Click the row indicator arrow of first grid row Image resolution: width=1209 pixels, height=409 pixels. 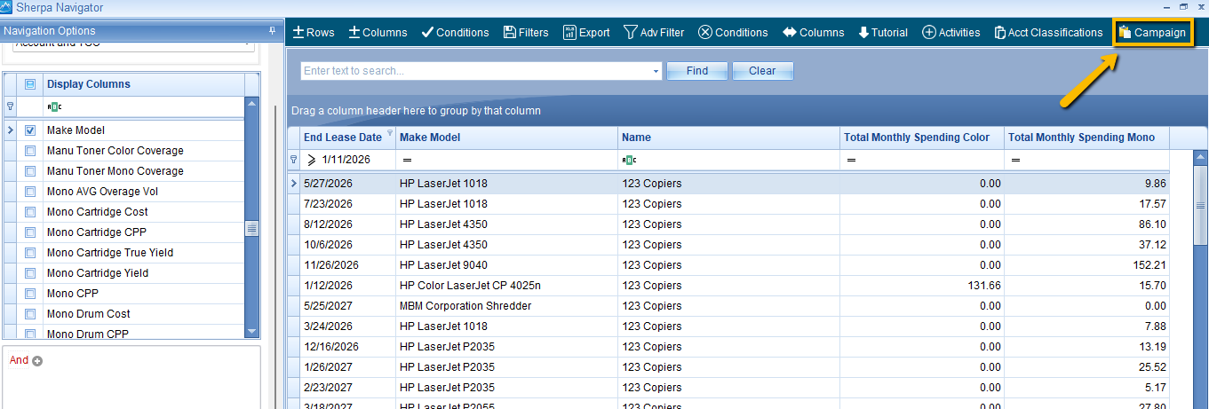click(294, 184)
